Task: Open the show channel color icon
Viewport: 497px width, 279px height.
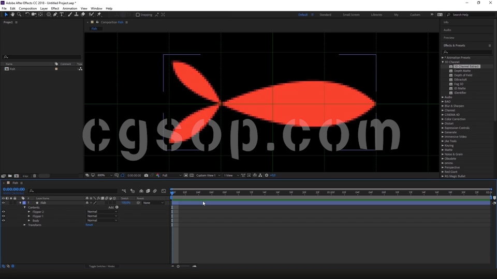Action: pos(157,175)
